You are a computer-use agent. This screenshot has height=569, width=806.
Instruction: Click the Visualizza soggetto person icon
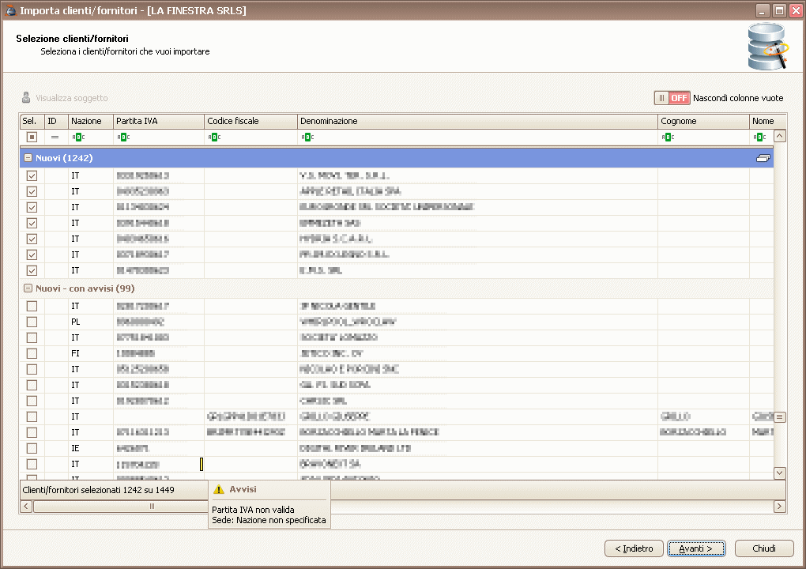click(26, 98)
